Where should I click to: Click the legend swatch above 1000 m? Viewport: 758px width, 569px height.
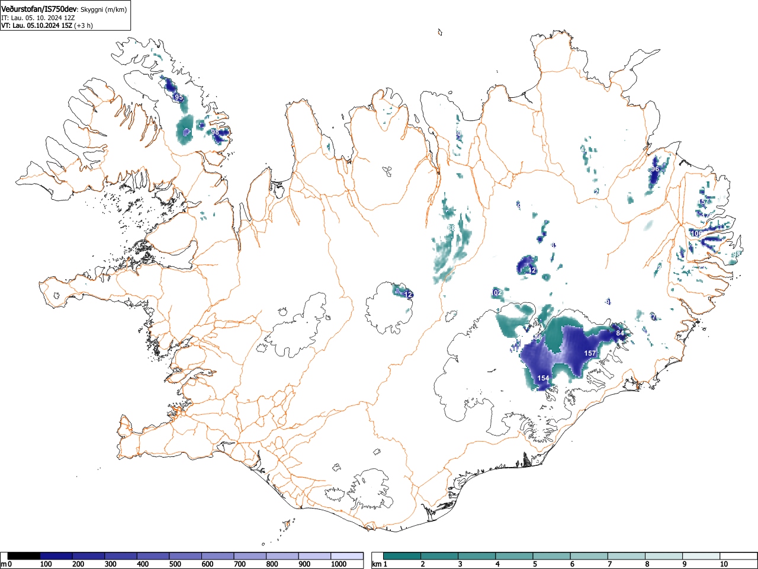click(347, 556)
